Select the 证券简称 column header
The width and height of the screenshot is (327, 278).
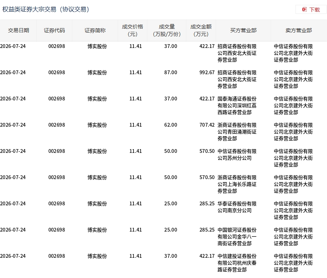[x=95, y=30]
